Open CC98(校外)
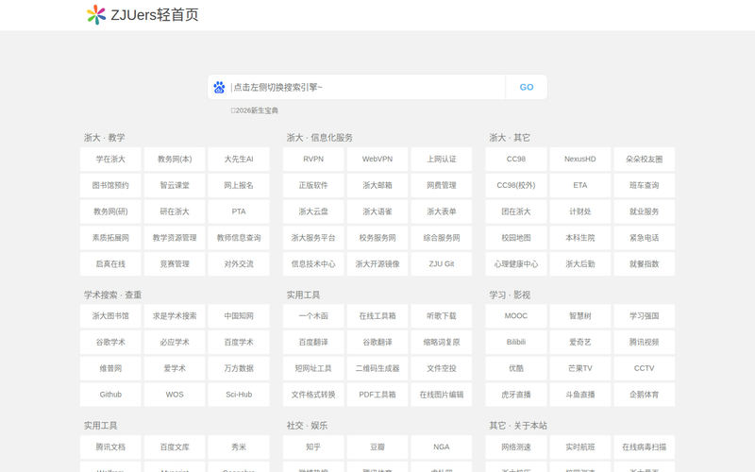The height and width of the screenshot is (472, 755). [x=516, y=185]
